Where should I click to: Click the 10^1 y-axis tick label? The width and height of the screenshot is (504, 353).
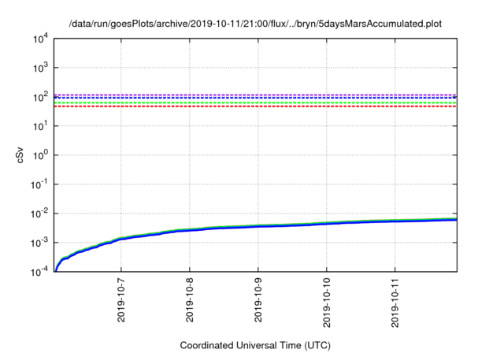click(41, 126)
